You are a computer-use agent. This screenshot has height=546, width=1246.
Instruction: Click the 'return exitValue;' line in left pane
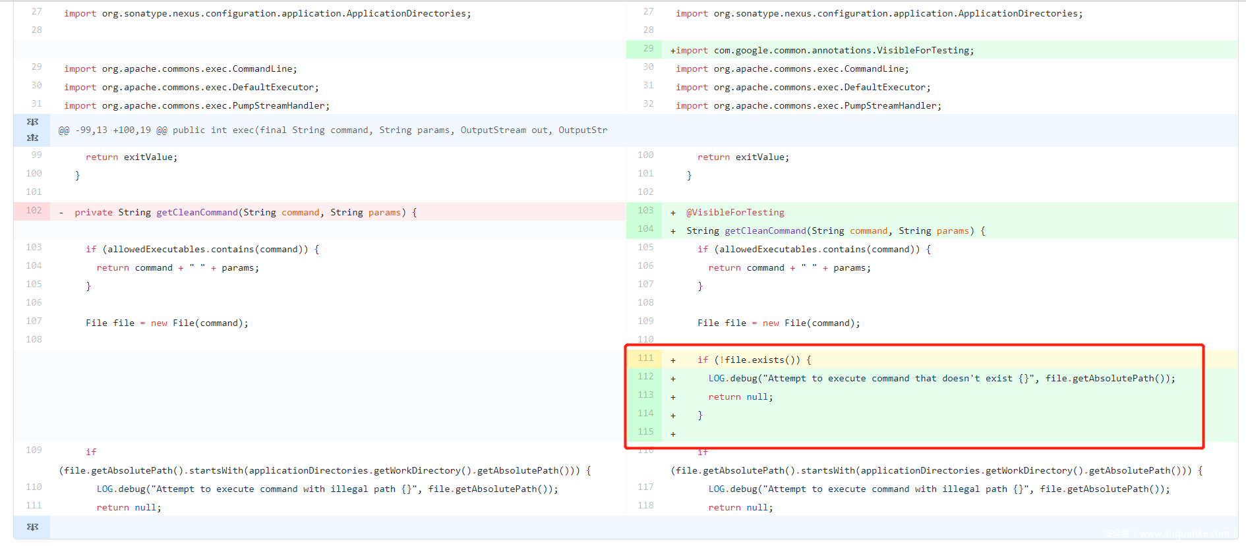(x=131, y=157)
